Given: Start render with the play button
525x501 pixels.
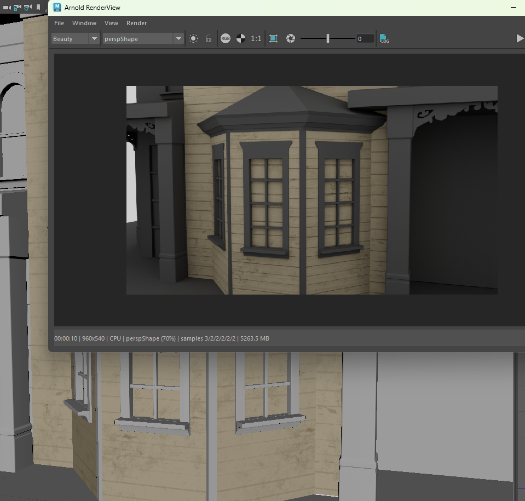Looking at the screenshot, I should (520, 38).
